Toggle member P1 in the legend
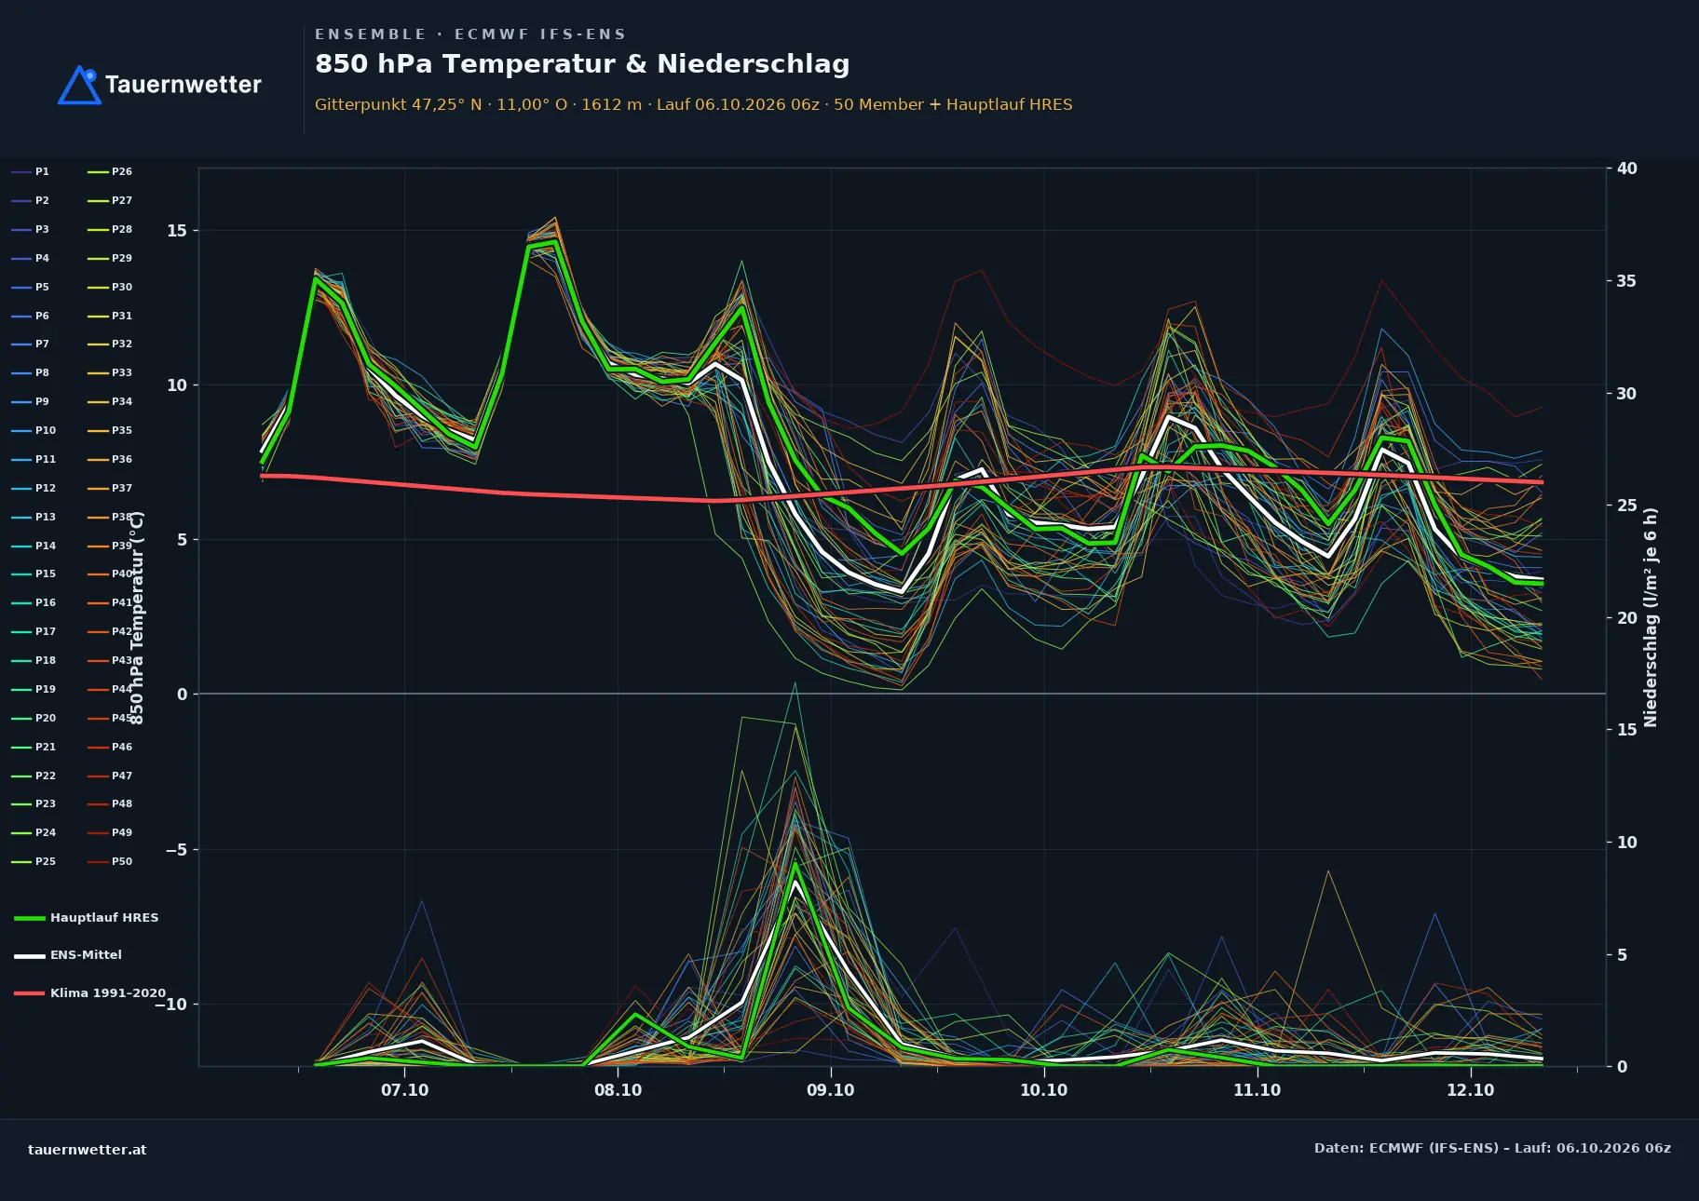The width and height of the screenshot is (1699, 1201). (x=30, y=172)
